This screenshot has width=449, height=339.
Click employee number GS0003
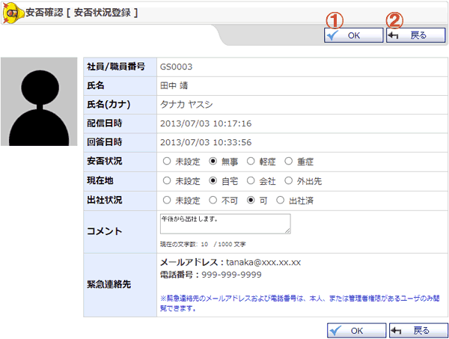176,67
